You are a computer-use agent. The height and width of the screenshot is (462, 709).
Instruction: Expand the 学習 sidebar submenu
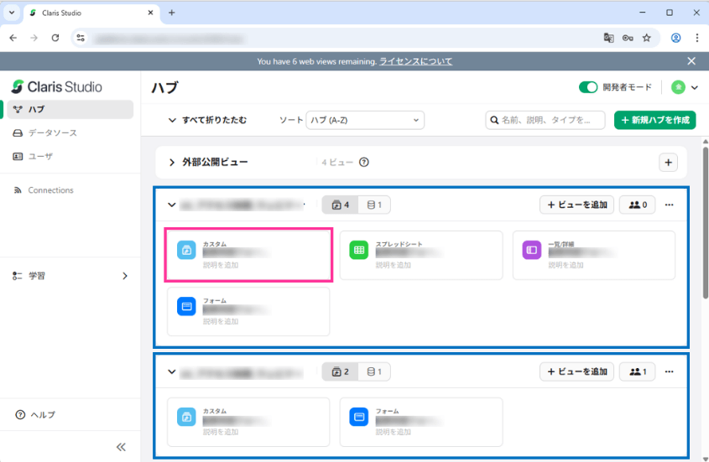(125, 275)
